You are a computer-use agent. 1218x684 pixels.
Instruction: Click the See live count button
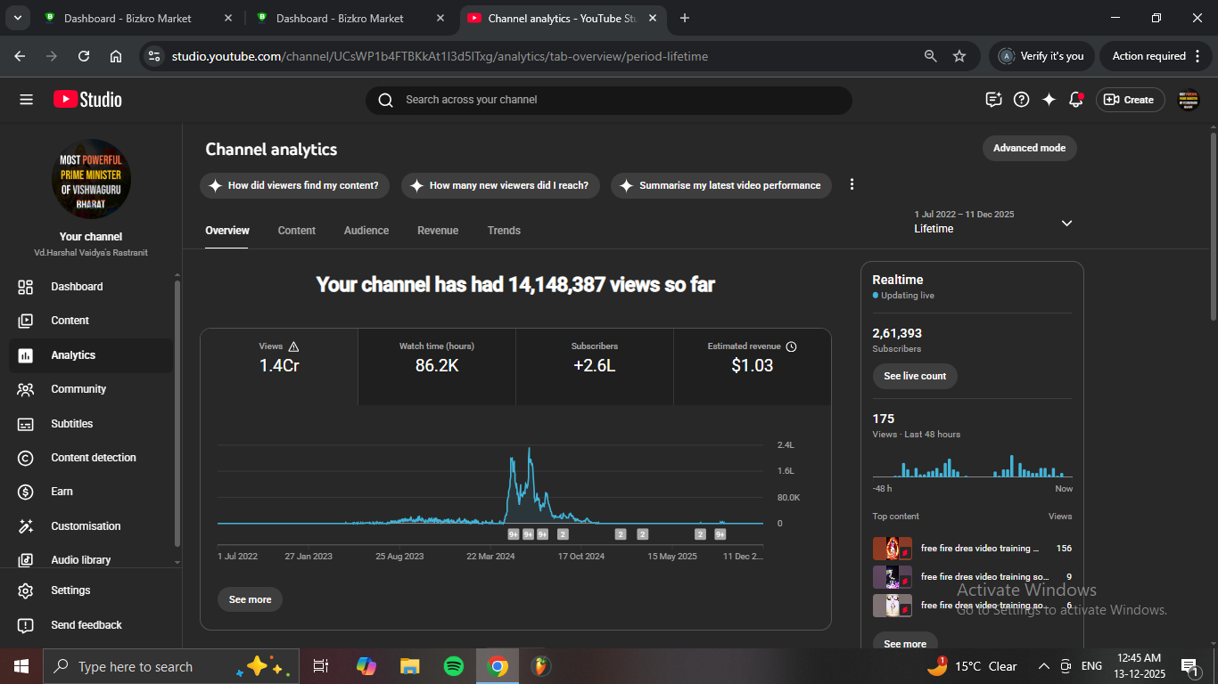915,376
